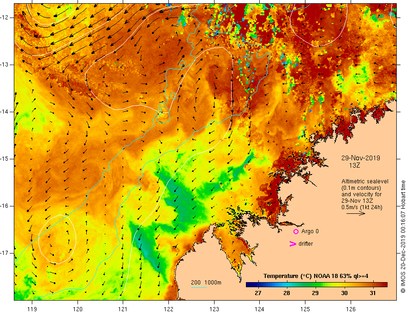Image resolution: width=406 pixels, height=314 pixels.
Task: Click the temperature color bar legend
Action: point(316,285)
